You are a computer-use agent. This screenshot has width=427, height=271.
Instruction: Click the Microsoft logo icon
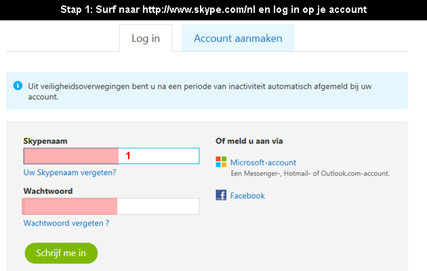tap(221, 162)
